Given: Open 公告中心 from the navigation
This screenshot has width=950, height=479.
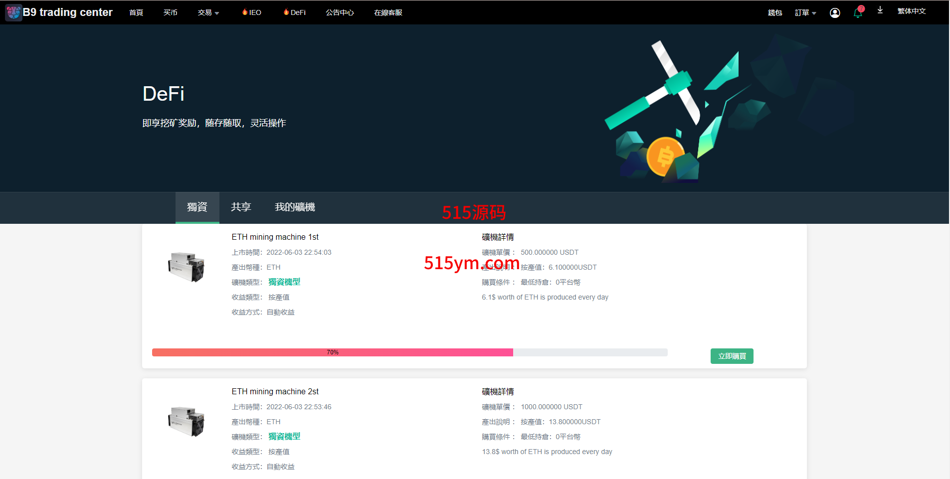Looking at the screenshot, I should pos(340,12).
